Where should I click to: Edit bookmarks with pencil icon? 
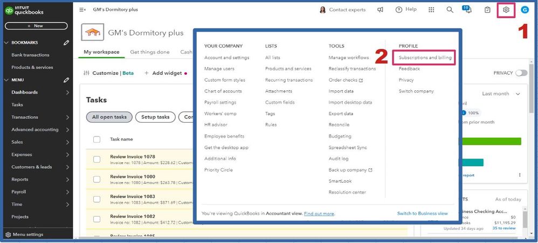point(66,42)
